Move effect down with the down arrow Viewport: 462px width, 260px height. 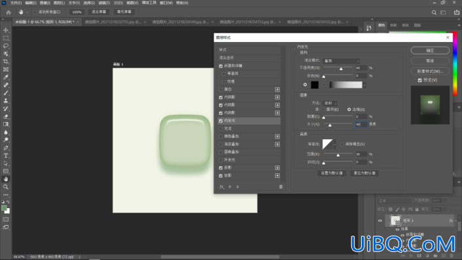[238, 187]
